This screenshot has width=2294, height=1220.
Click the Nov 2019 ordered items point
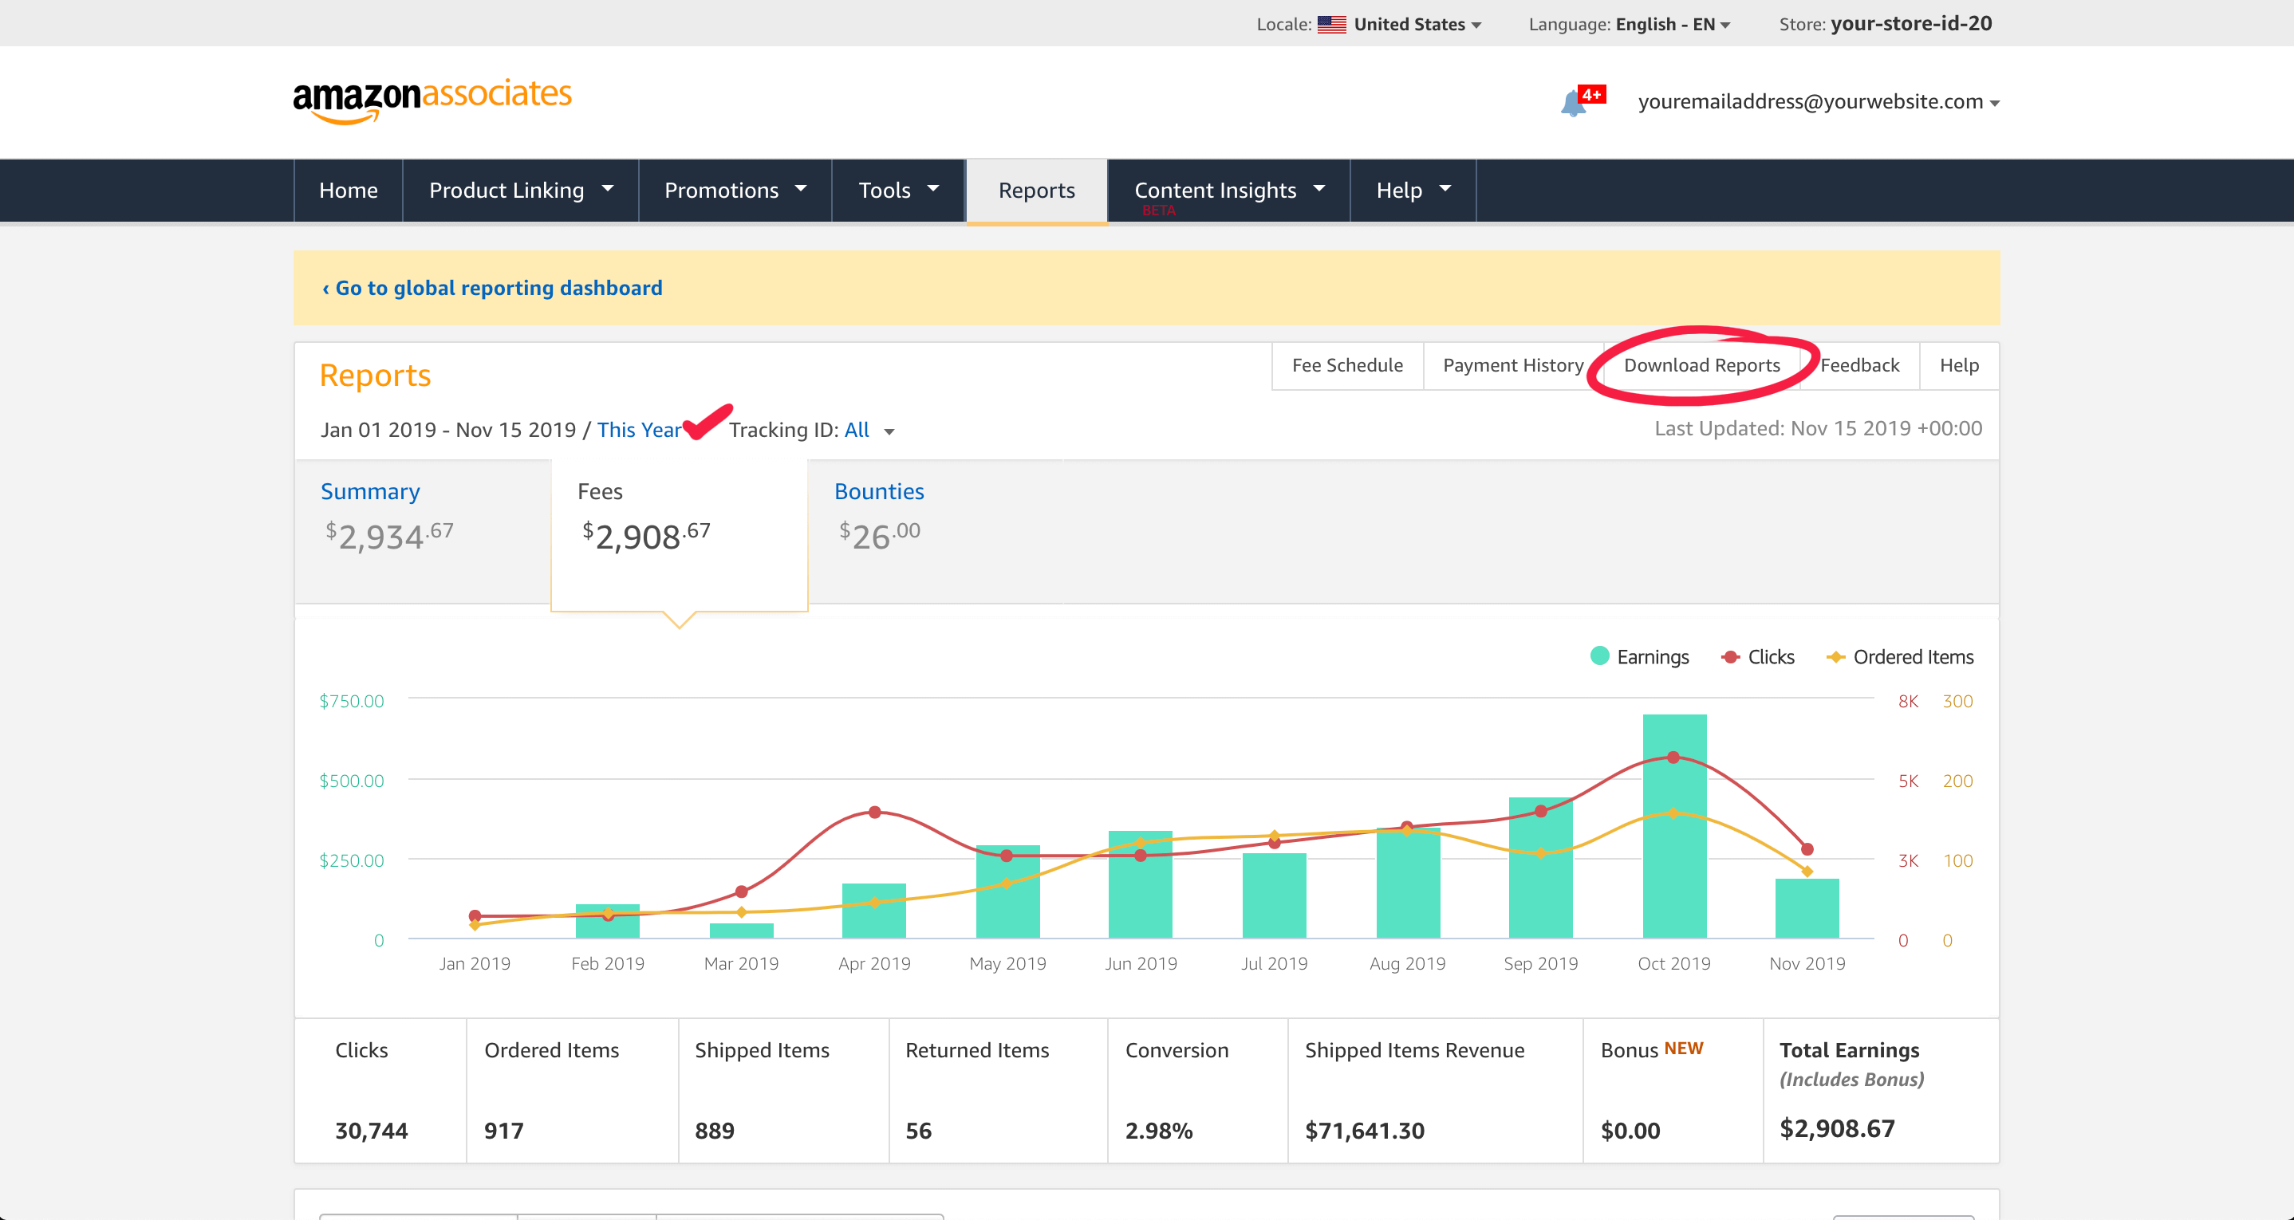point(1807,871)
